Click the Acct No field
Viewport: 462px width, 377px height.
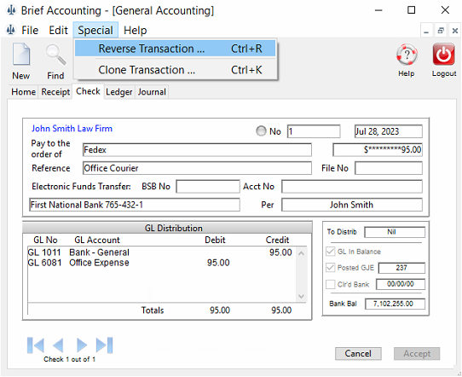352,187
